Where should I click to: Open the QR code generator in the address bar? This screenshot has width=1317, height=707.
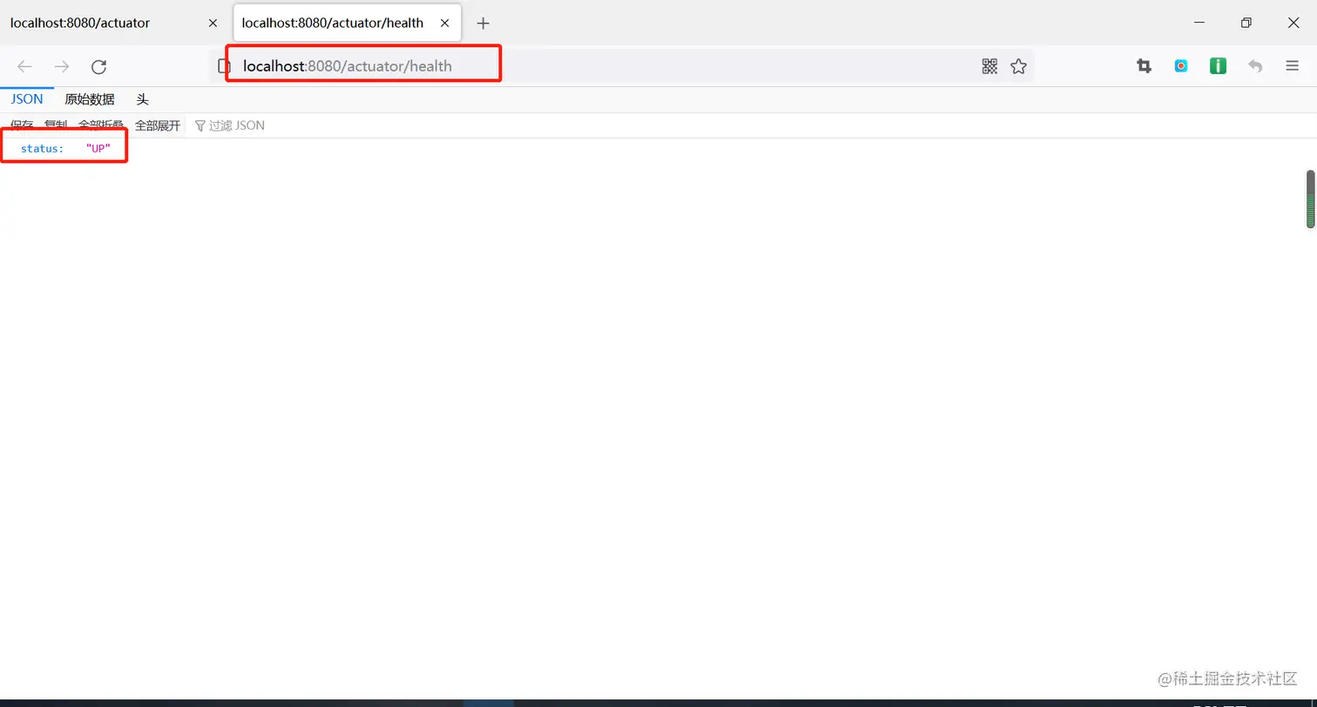(x=989, y=66)
